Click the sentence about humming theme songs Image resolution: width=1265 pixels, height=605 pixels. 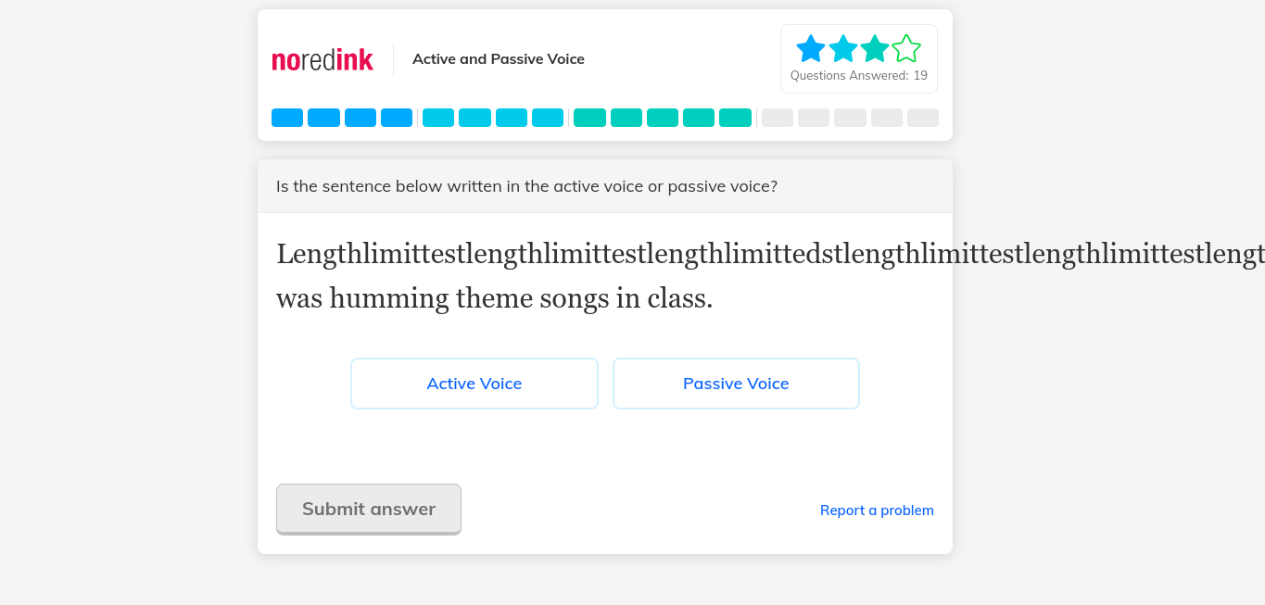tap(495, 298)
